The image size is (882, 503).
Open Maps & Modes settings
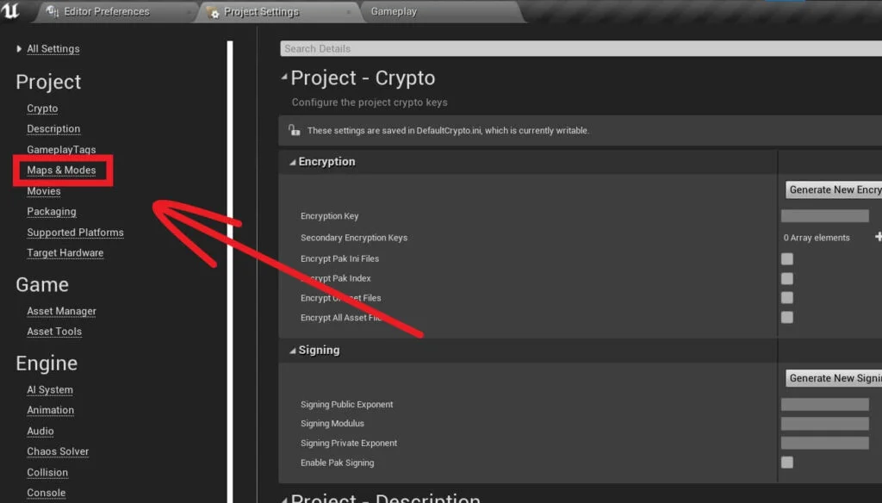[61, 170]
